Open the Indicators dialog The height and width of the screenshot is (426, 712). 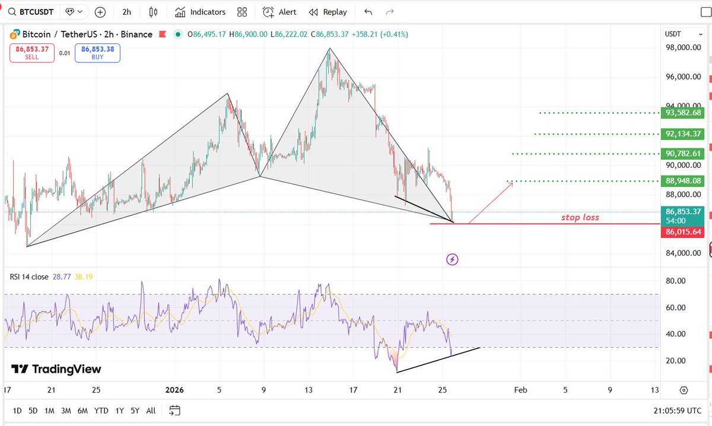point(200,12)
